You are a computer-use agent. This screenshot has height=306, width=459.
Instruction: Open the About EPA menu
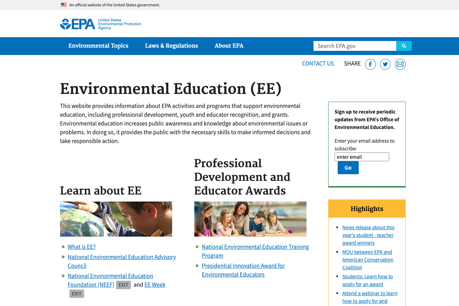click(x=229, y=46)
